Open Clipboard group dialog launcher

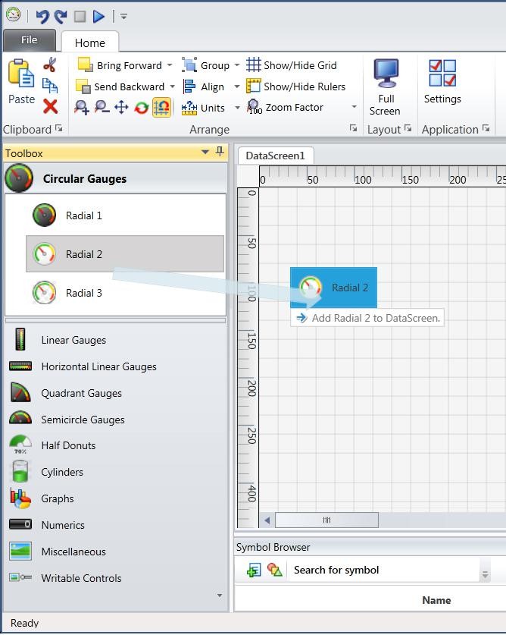tap(59, 128)
